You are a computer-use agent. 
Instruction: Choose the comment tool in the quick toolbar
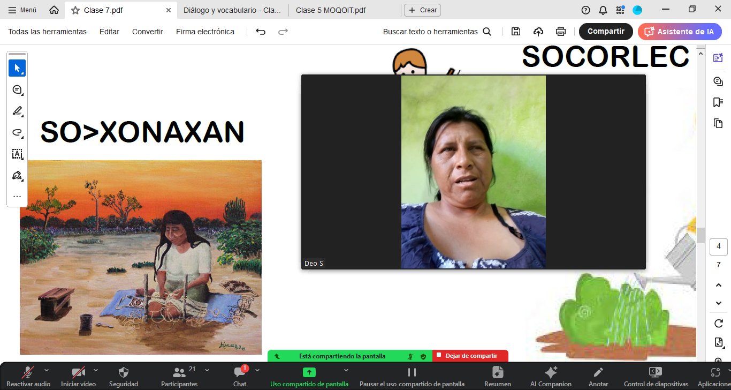17,90
